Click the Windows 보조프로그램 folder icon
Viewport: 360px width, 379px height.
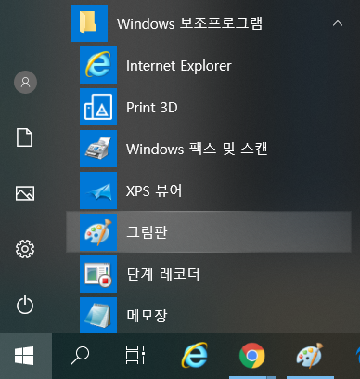coord(89,23)
